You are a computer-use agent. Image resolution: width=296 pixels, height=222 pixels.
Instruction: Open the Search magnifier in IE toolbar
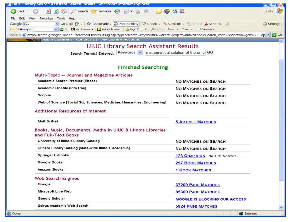click(79, 11)
